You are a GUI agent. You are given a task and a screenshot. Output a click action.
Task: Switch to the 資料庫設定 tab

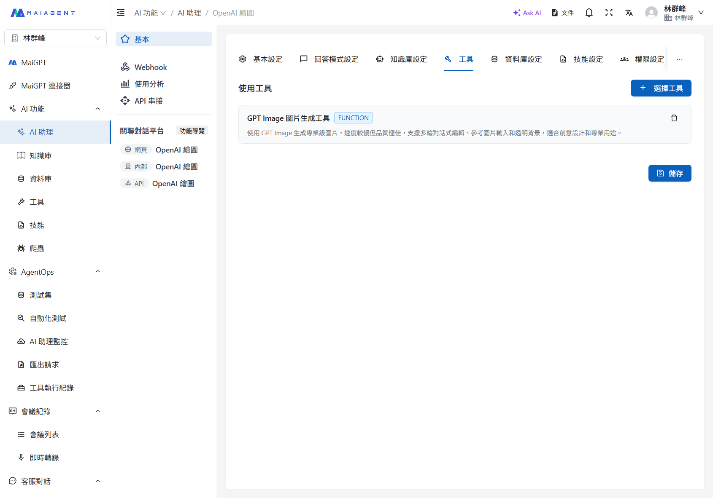(516, 59)
